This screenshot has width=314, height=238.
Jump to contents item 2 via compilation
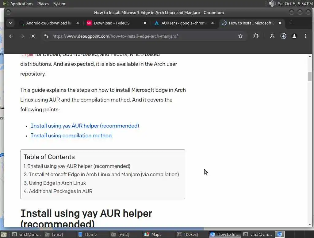pyautogui.click(x=101, y=174)
